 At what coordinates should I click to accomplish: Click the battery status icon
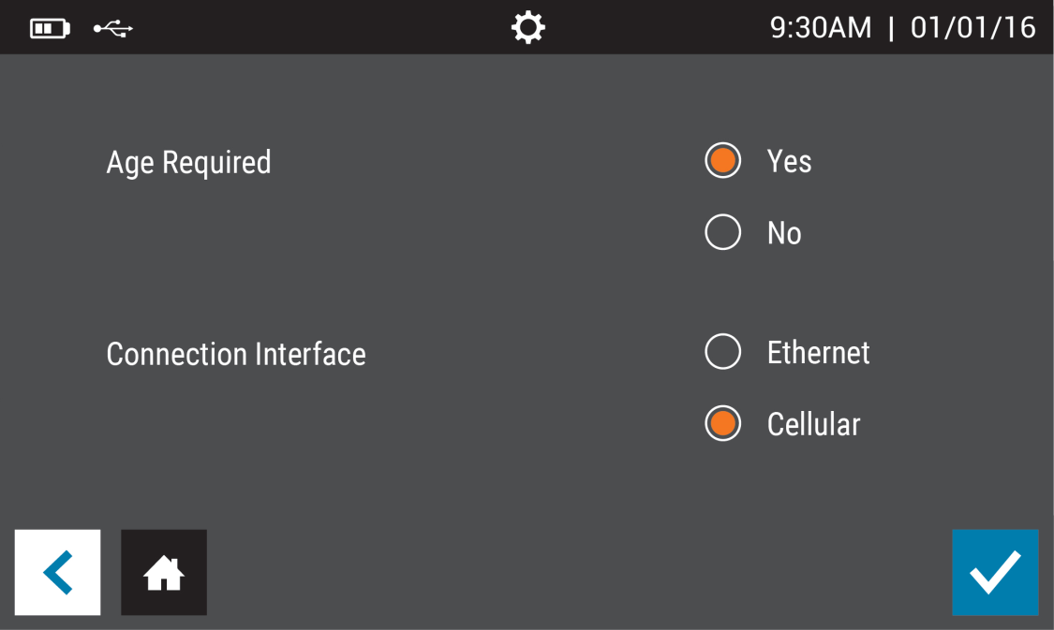(x=50, y=29)
